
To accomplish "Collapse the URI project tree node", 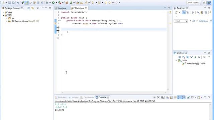I will tap(3, 15).
